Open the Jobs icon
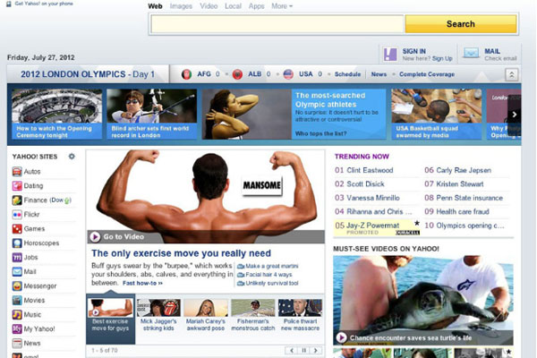 tap(17, 257)
